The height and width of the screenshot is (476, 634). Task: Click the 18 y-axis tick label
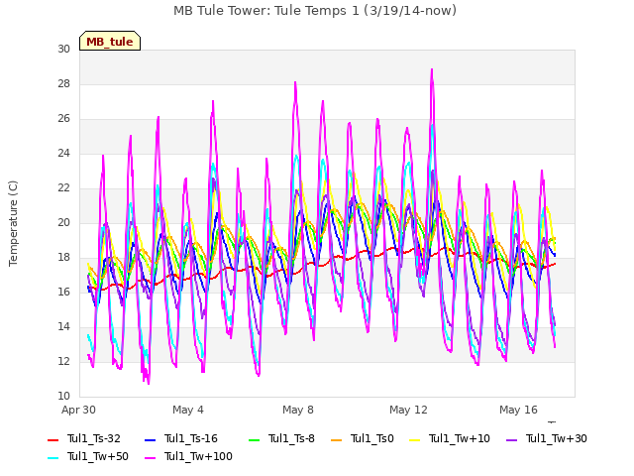click(63, 258)
